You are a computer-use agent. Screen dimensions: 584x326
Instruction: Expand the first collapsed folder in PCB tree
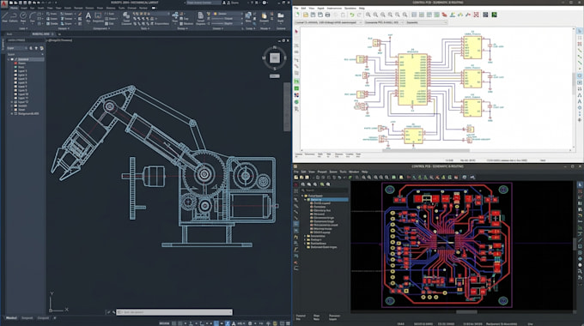(x=305, y=236)
